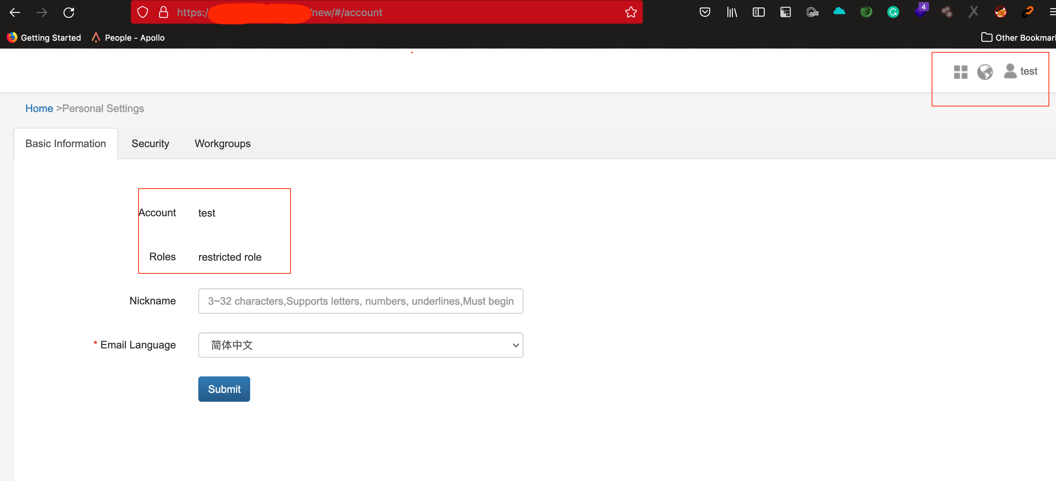Open the grid apps menu icon
The height and width of the screenshot is (481, 1056).
point(960,72)
